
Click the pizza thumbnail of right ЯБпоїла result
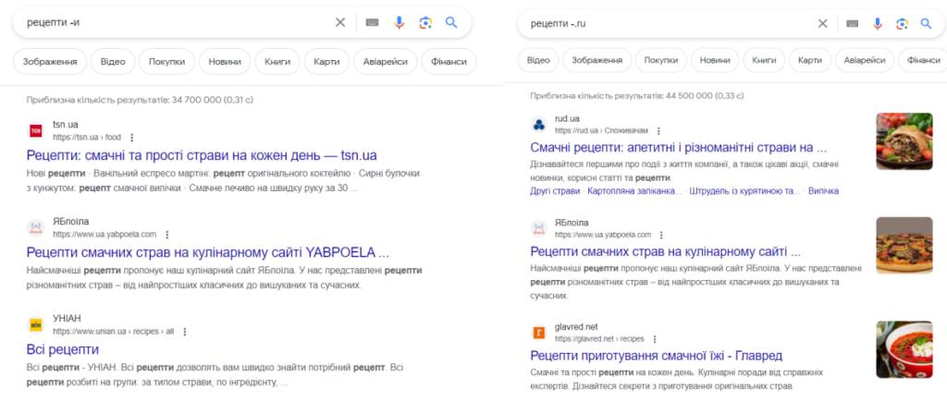904,245
